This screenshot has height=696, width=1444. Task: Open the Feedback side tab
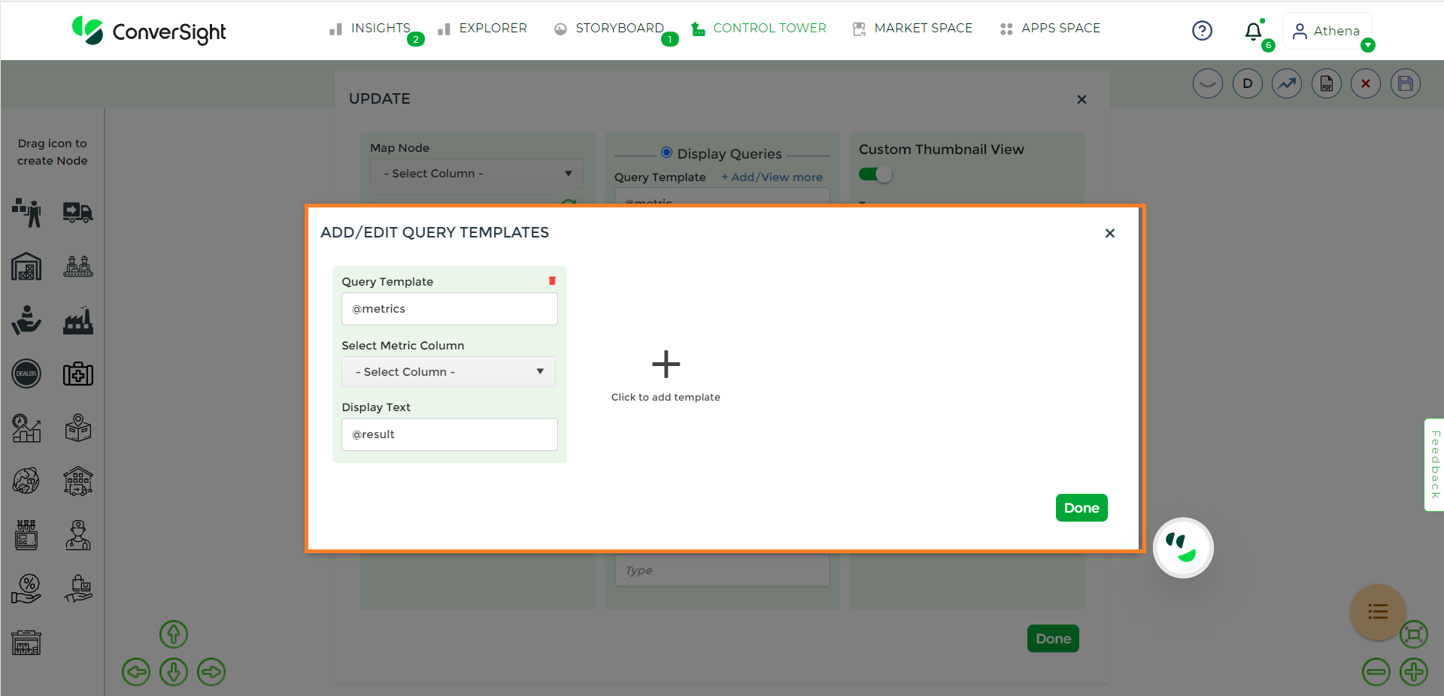[x=1435, y=465]
